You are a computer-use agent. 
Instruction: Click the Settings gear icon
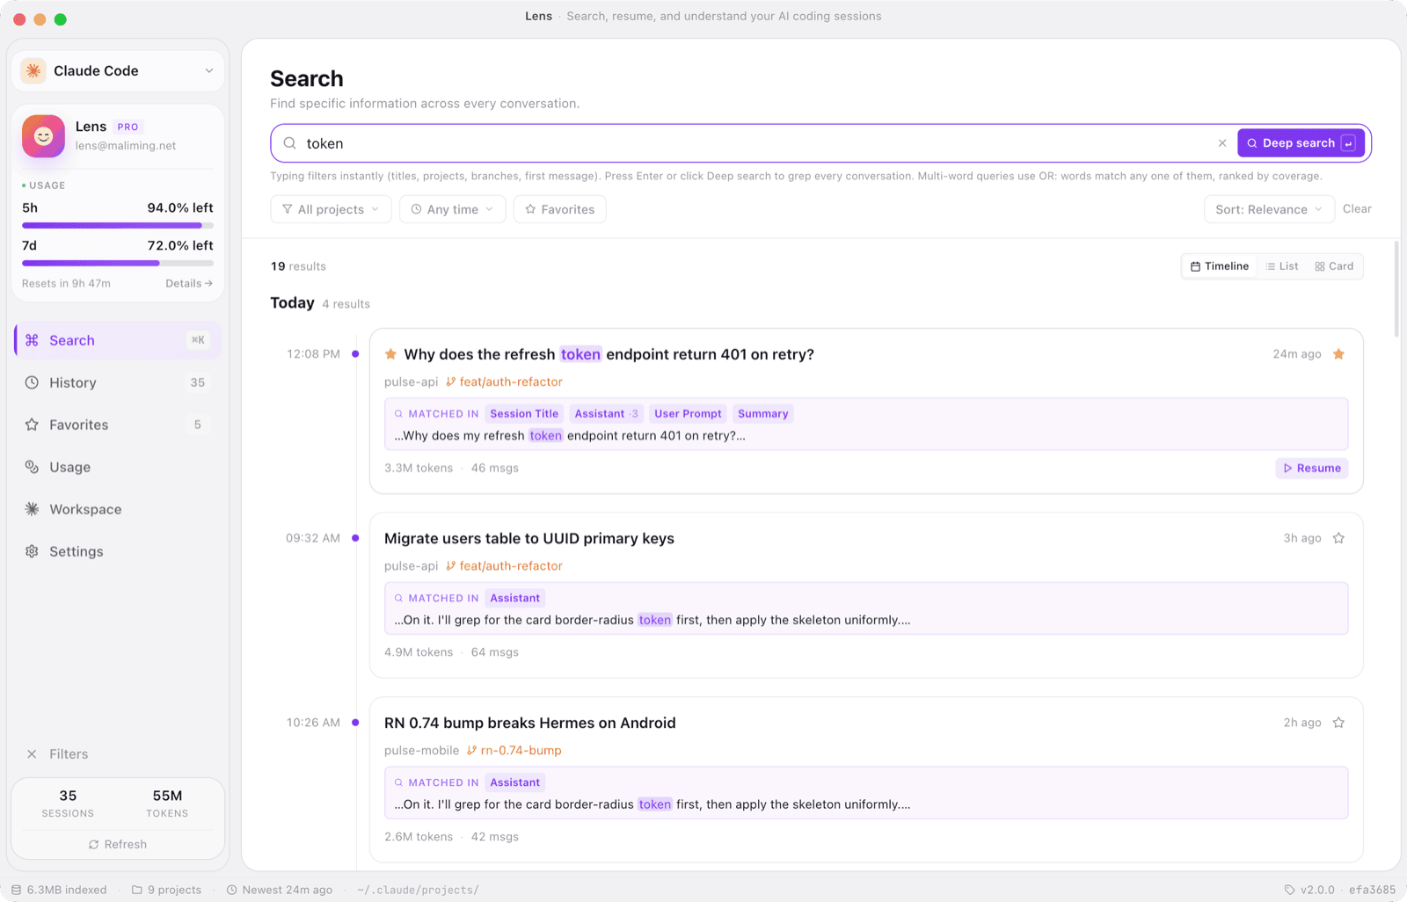[x=32, y=551]
